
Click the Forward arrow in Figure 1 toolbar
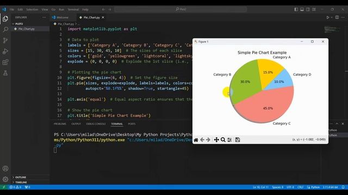tap(208, 140)
